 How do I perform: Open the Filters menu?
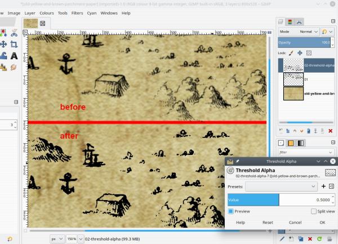(x=77, y=13)
